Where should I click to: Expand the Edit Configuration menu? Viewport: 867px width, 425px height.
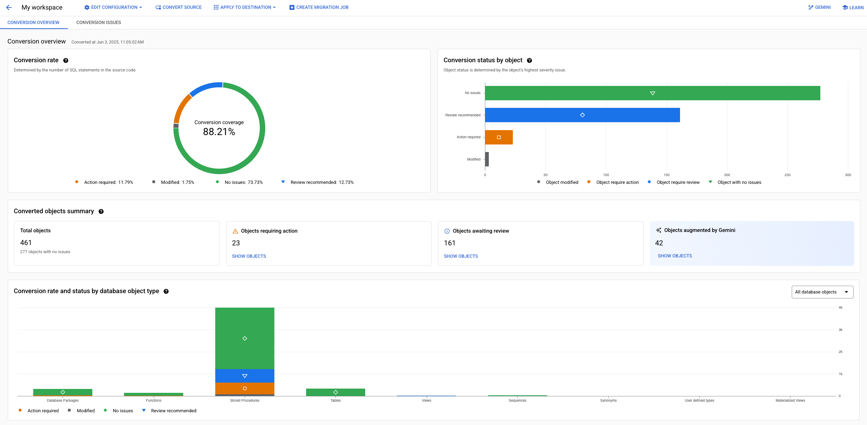[113, 7]
